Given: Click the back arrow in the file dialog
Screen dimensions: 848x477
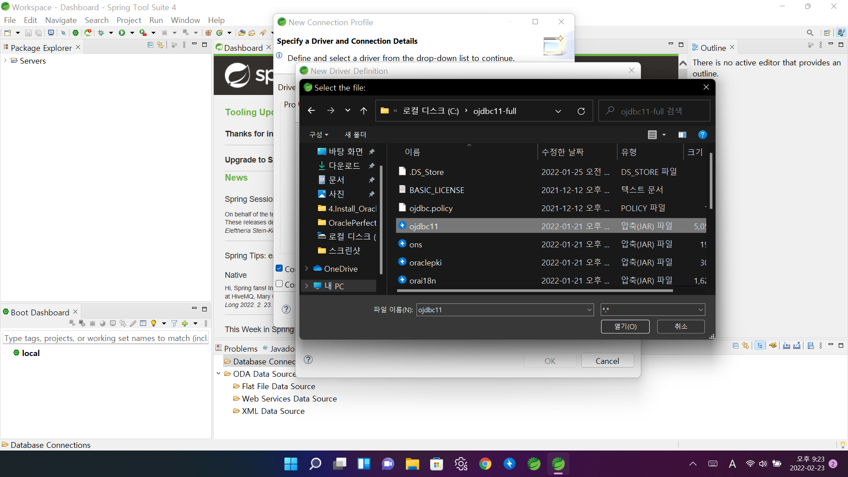Looking at the screenshot, I should [311, 110].
